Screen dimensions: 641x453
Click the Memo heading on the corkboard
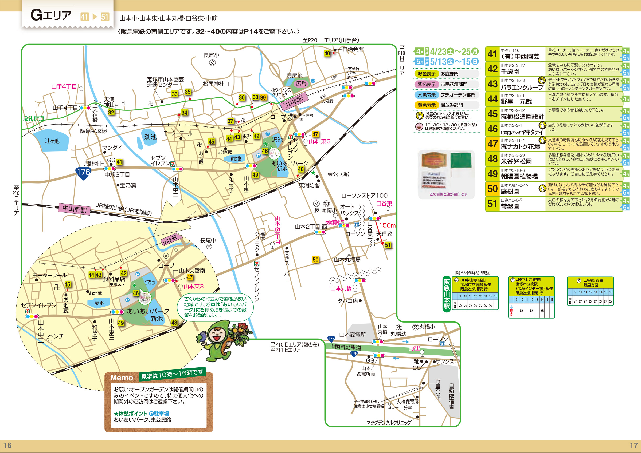(x=122, y=378)
